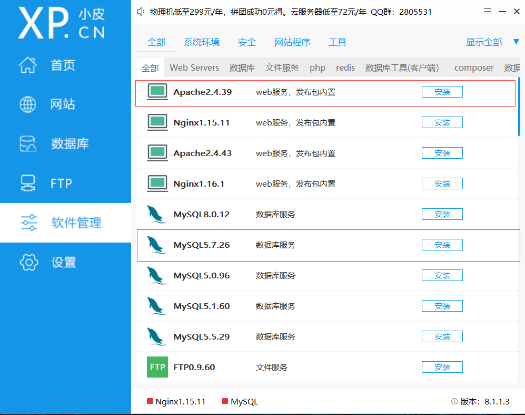Click the MySQL5.1.60 dolphin icon
525x415 pixels.
[x=157, y=306]
